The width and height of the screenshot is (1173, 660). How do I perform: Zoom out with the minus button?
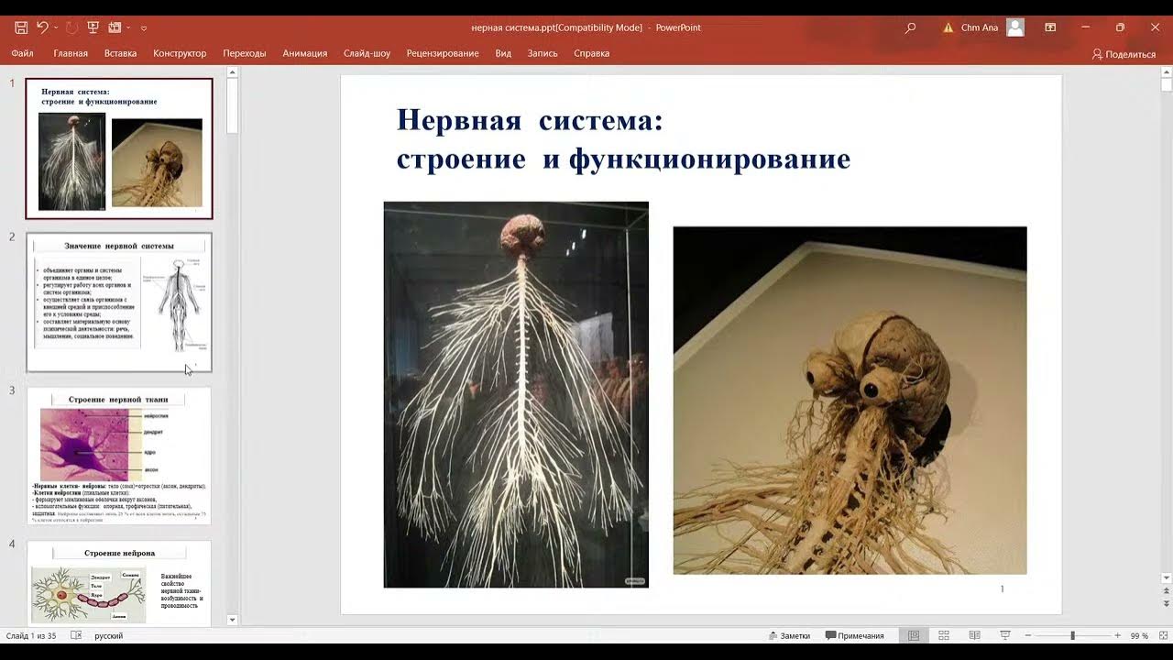(x=1028, y=635)
